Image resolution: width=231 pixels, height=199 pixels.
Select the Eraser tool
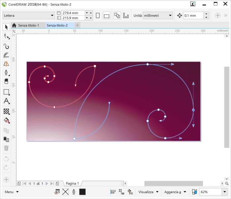coord(6,81)
